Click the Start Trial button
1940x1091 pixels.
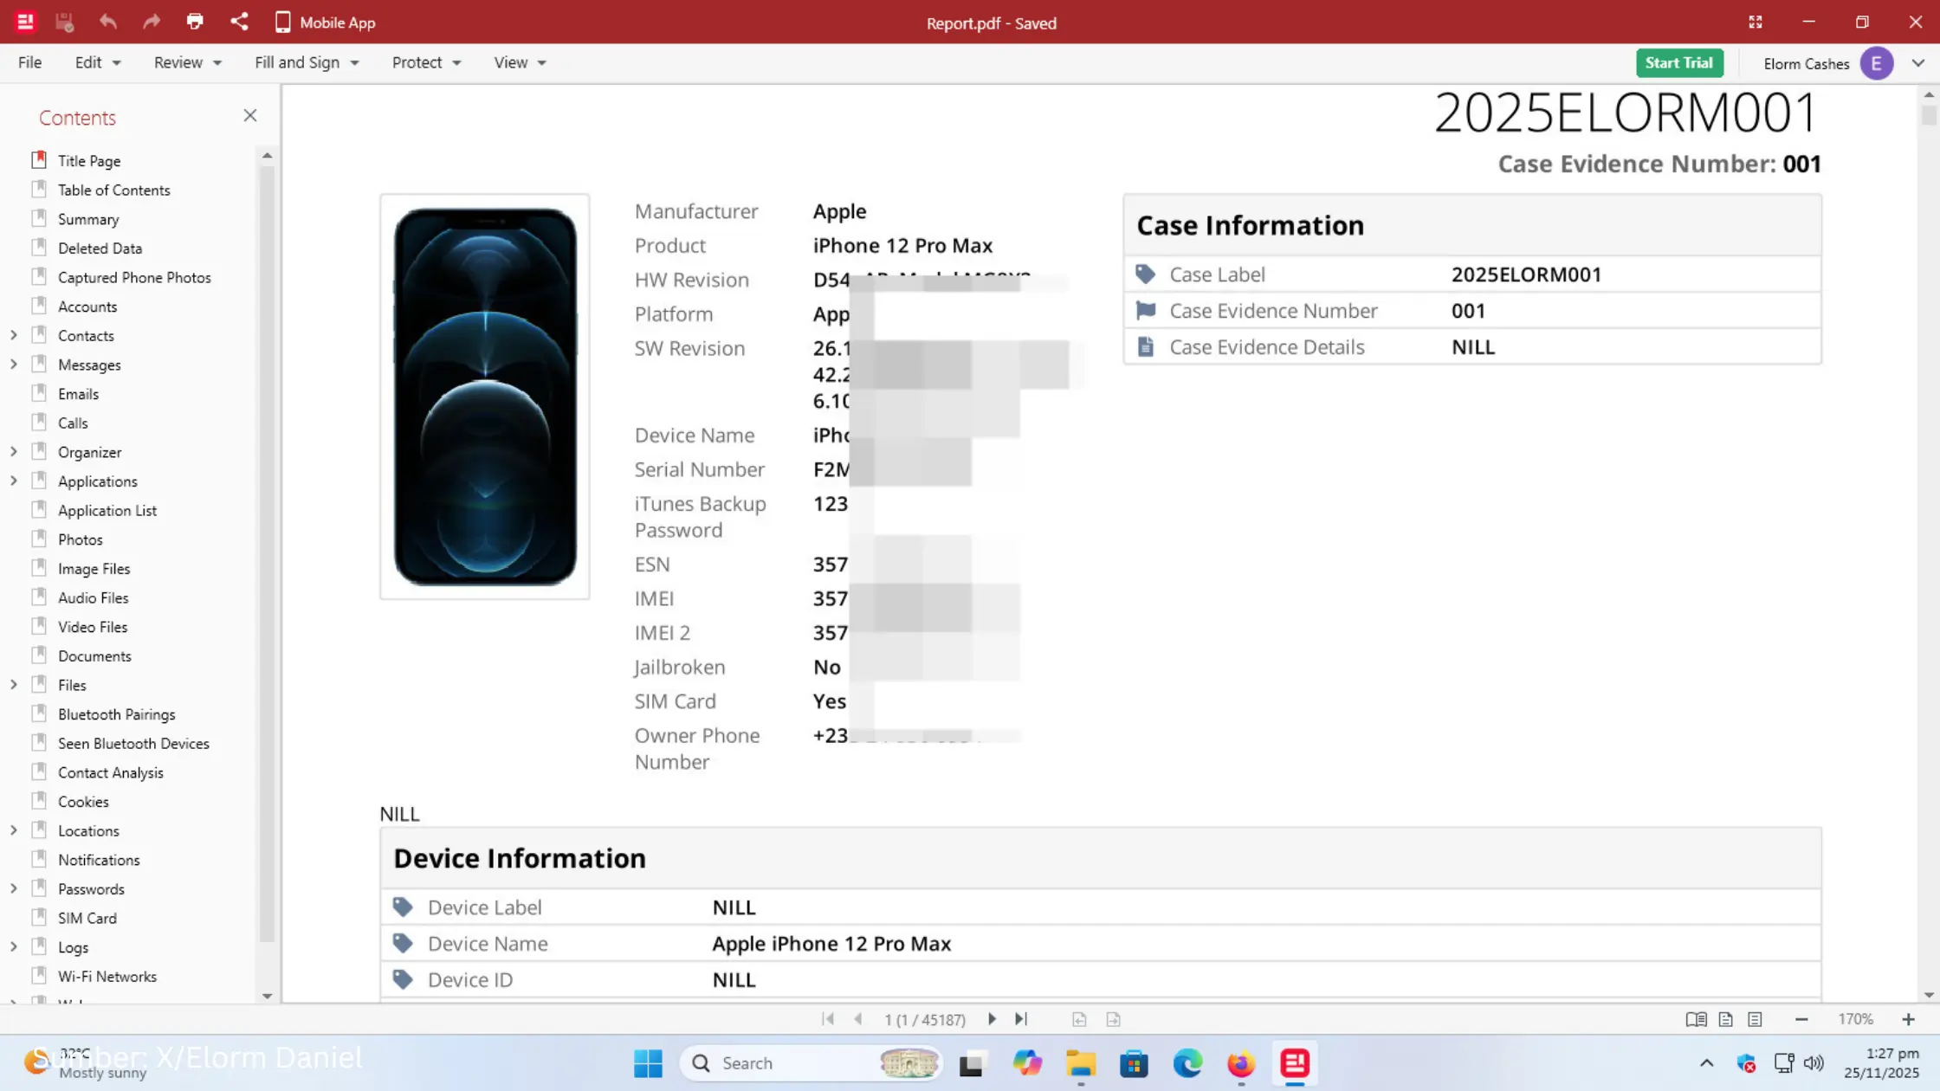tap(1678, 62)
